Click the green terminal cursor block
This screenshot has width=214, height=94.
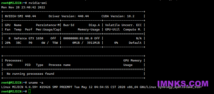click(30, 91)
